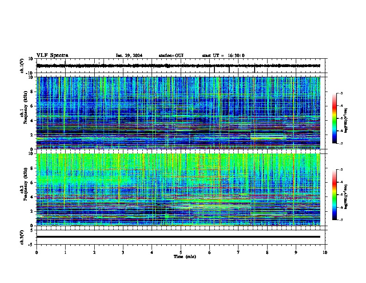Click time axis tick label "9"

click(x=296, y=252)
